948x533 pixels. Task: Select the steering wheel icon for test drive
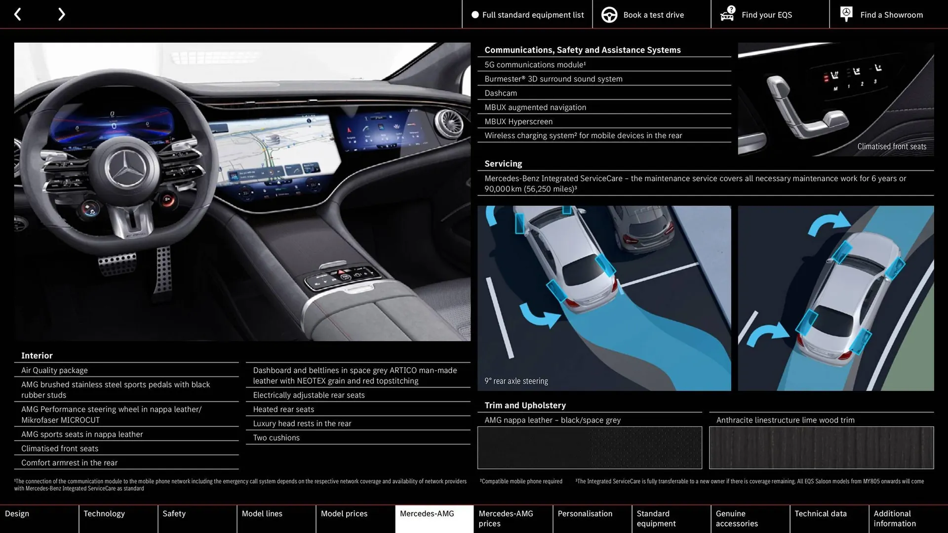(609, 14)
